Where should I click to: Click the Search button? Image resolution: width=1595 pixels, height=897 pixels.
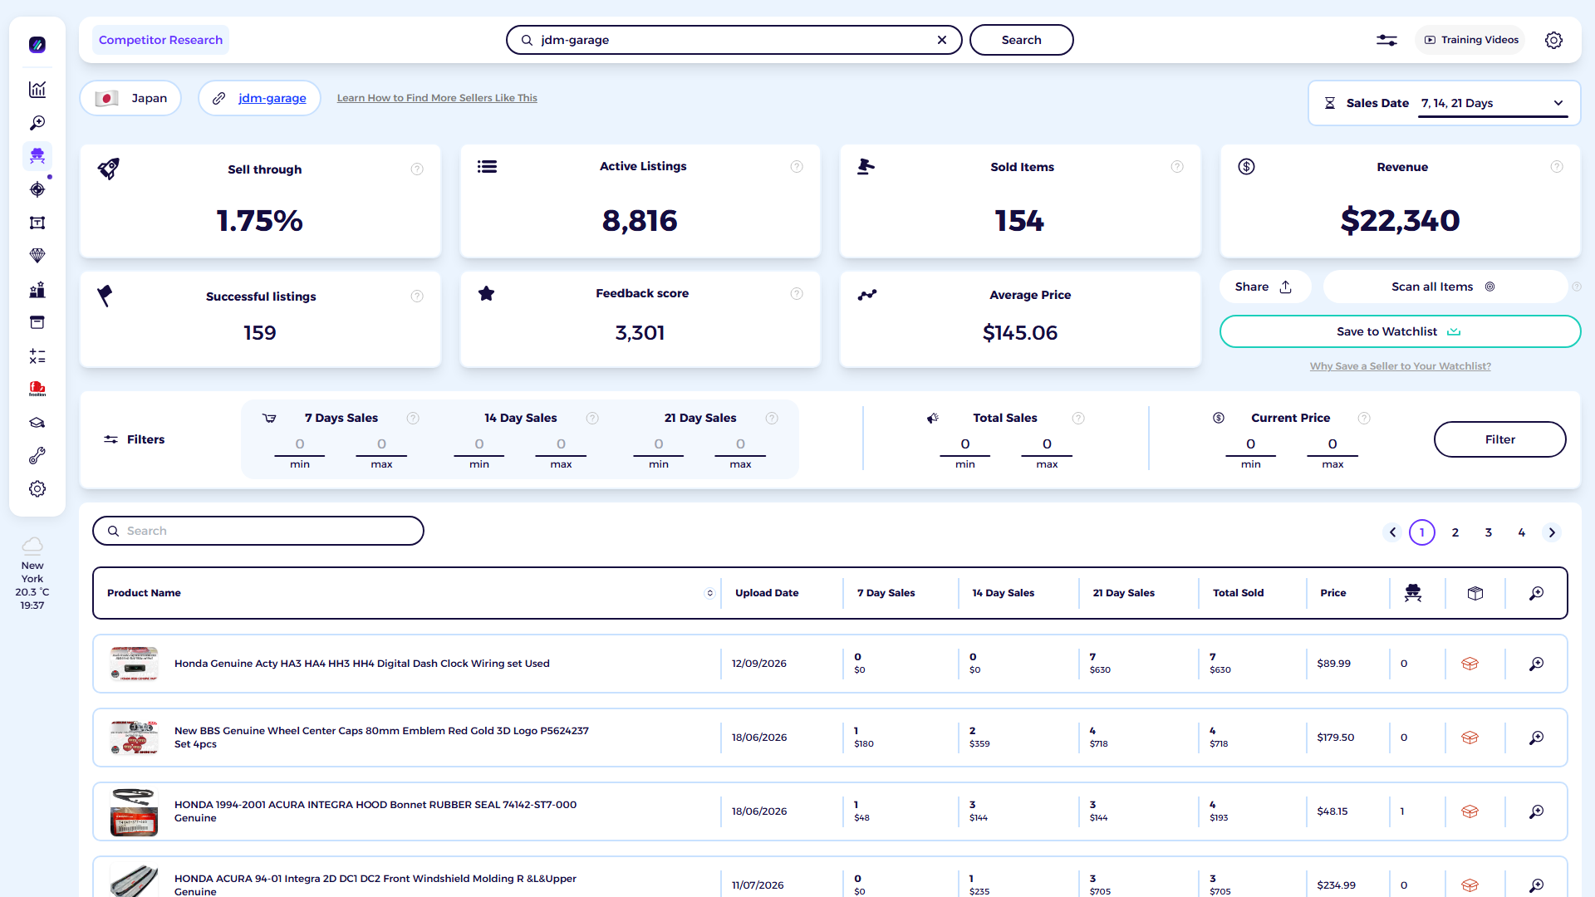[x=1021, y=40]
